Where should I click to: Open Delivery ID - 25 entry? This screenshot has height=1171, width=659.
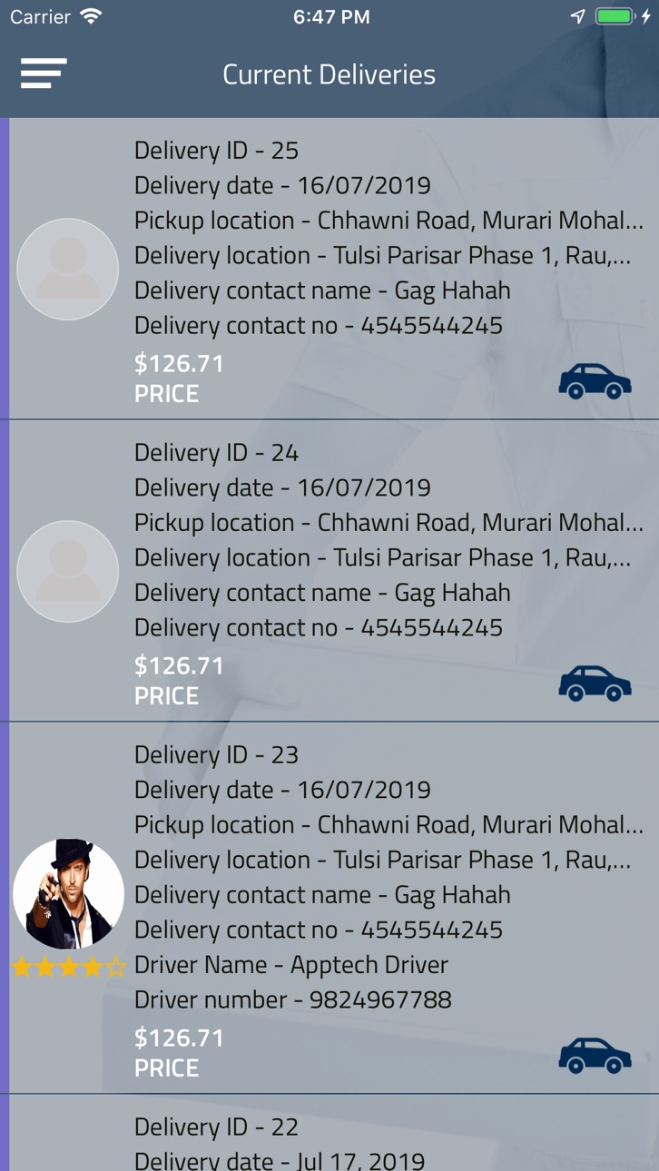329,269
